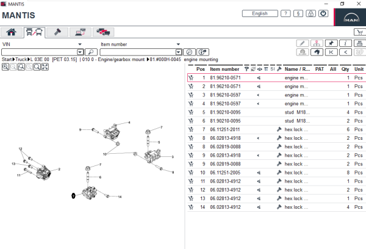Click VIN search magnifier button
The height and width of the screenshot is (249, 366).
point(91,52)
